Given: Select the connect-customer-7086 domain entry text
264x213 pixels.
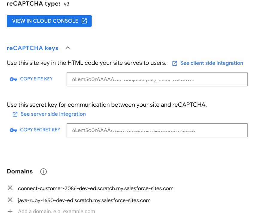Looking at the screenshot, I should pyautogui.click(x=96, y=188).
